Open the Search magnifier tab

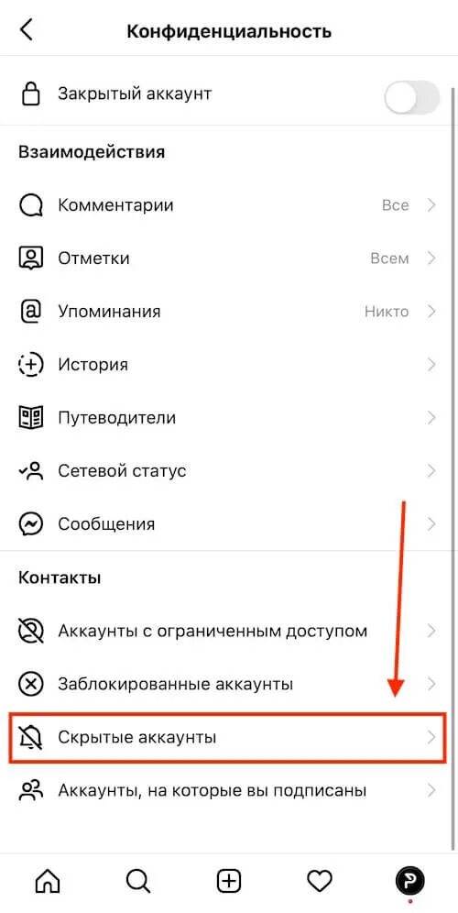[138, 881]
